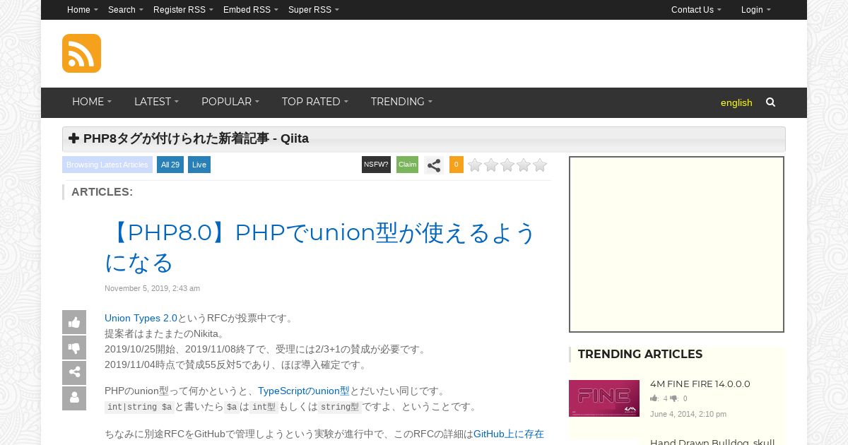Expand the Super RSS menu
Viewport: 848px width, 445px height.
[314, 10]
